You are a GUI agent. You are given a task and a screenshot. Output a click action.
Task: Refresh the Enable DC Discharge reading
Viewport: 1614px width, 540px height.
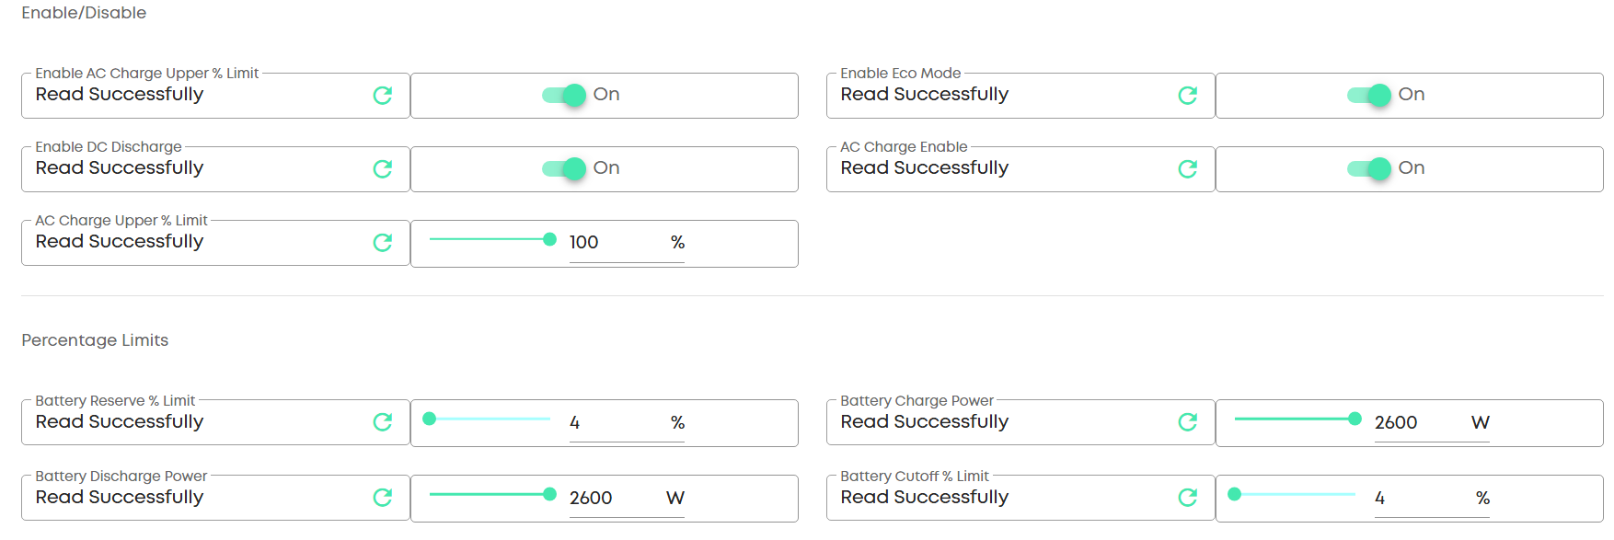coord(383,169)
